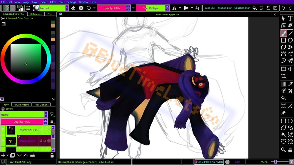This screenshot has width=294, height=165.
Task: Select the Transform tool
Action: 283,69
